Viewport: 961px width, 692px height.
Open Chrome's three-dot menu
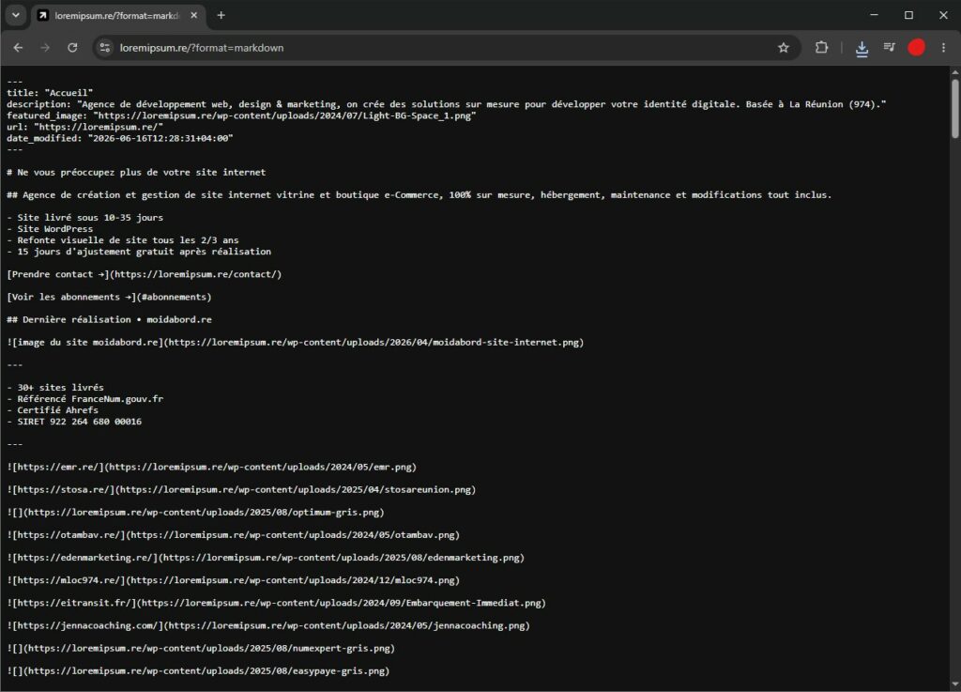[x=943, y=48]
